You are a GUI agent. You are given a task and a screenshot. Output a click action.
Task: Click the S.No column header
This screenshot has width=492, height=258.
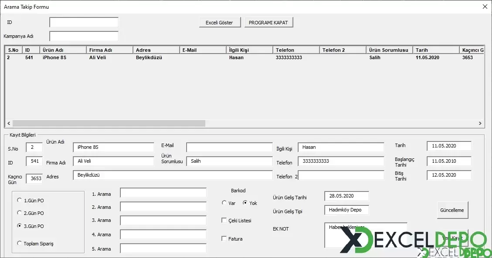click(x=13, y=50)
